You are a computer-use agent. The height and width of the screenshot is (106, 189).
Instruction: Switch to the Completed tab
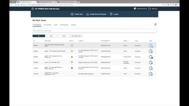pyautogui.click(x=47, y=25)
